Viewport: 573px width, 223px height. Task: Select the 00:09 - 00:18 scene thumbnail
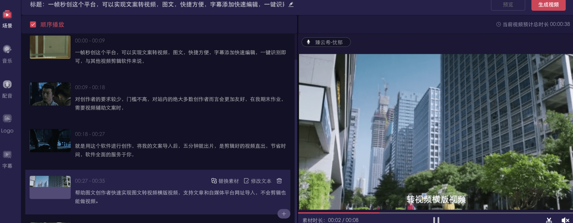coord(50,94)
